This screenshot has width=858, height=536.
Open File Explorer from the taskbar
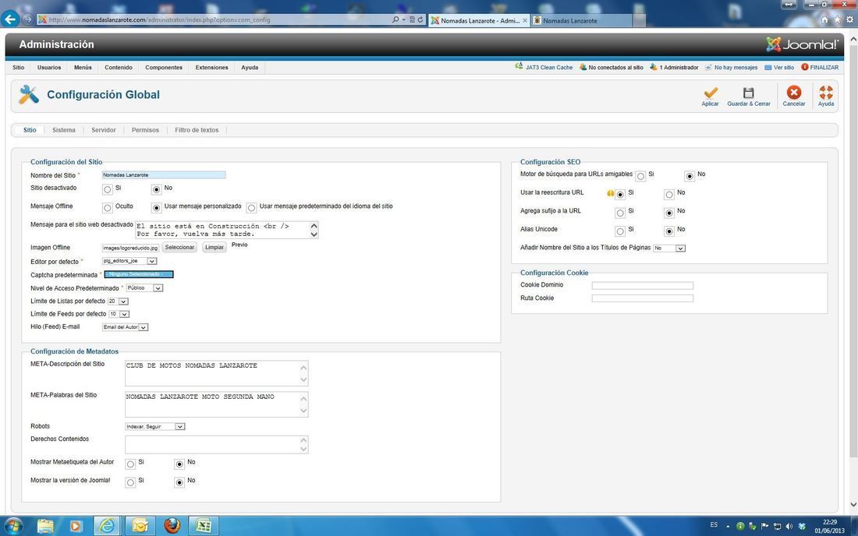pyautogui.click(x=45, y=526)
